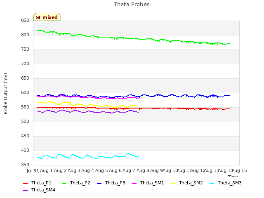Click the Aug 2 x-axis label
Image resolution: width=264 pixels, height=198 pixels.
click(60, 170)
